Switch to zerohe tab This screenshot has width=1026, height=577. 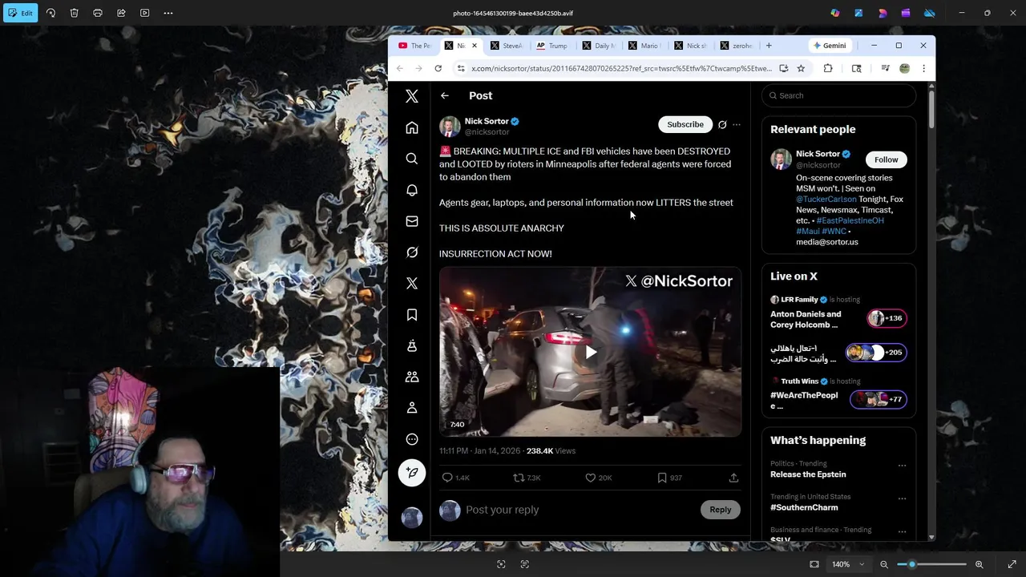737,46
